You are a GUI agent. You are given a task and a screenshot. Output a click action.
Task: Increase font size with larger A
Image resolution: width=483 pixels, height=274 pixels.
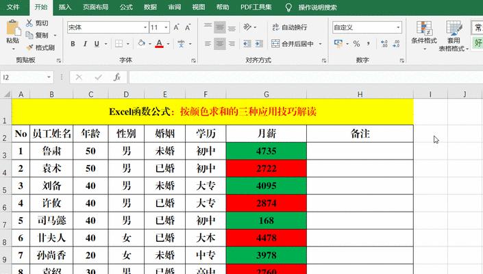[x=176, y=27]
